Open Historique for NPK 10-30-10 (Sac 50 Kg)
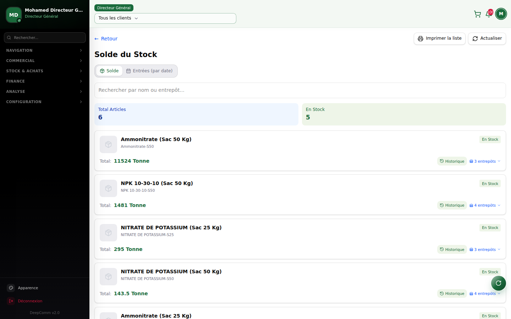 [452, 205]
